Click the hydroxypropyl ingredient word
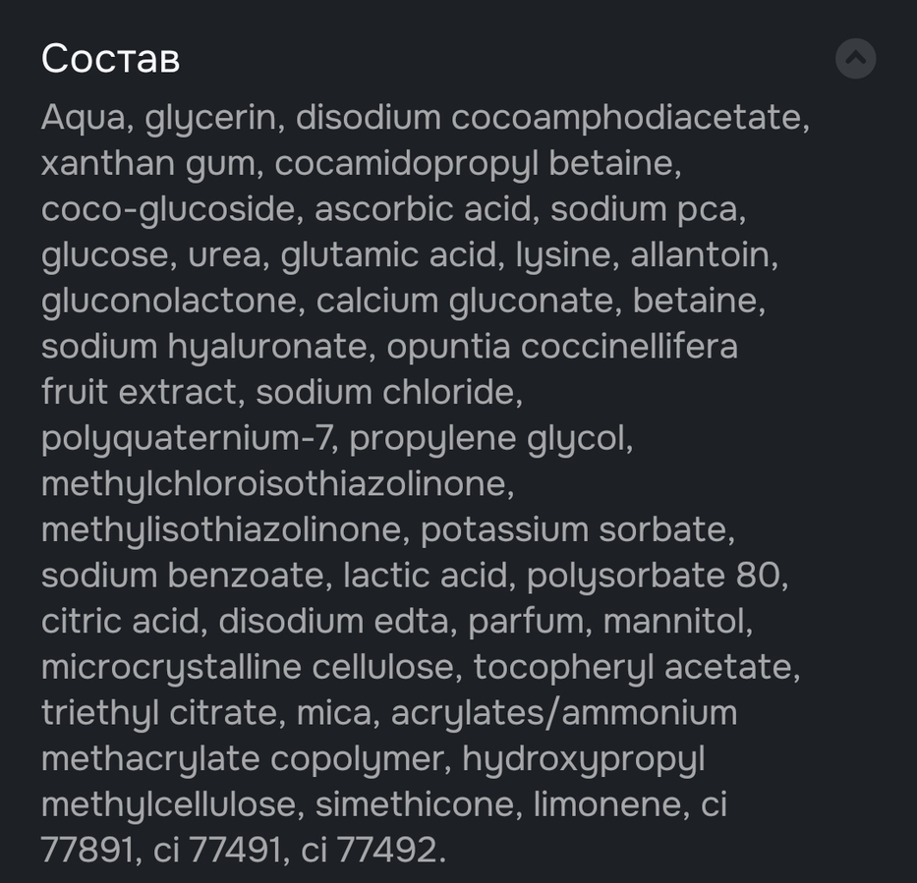 (x=583, y=759)
